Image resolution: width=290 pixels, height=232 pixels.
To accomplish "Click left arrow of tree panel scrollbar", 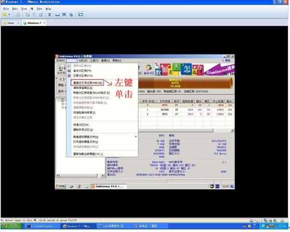I will pyautogui.click(x=58, y=175).
